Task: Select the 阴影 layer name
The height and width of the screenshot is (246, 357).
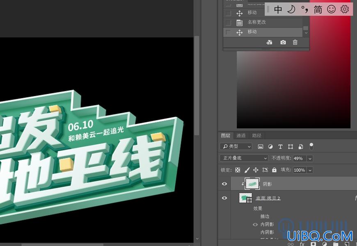Action: click(267, 184)
